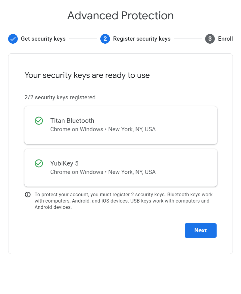The image size is (241, 294).
Task: Click the "2/2 security keys registered" text
Action: click(60, 97)
